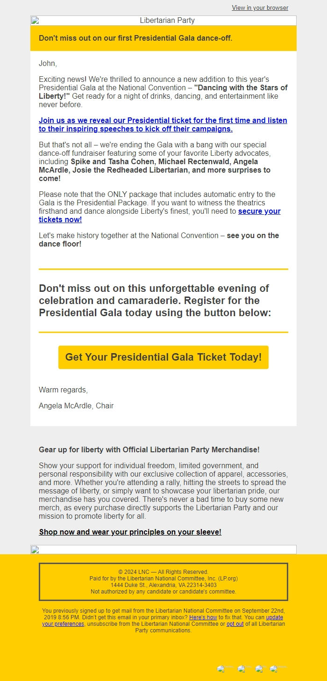Follow the 'secure your tickets now!' link
Viewport: 327px width, 681px height.
(160, 215)
